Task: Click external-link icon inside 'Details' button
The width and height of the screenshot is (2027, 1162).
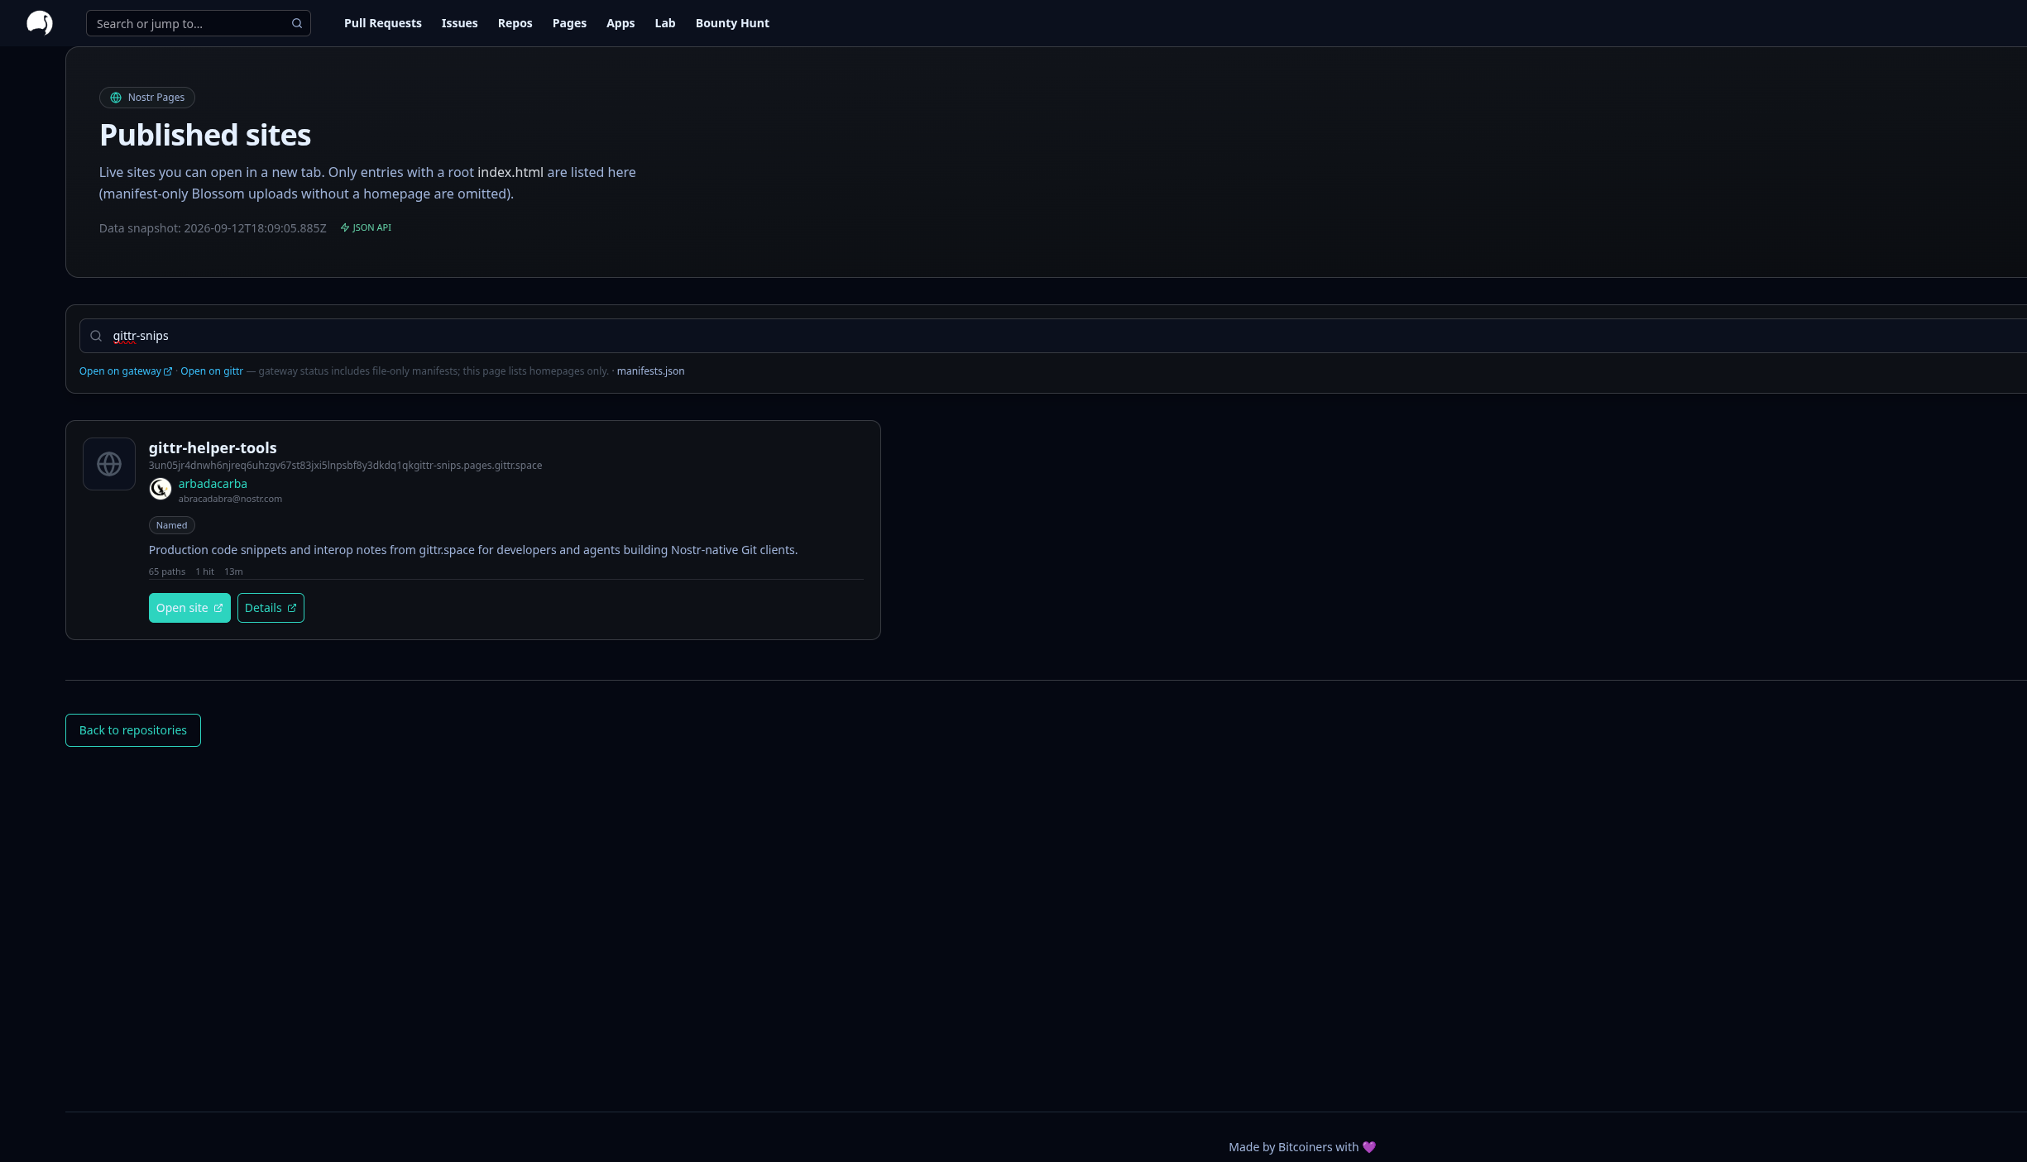Action: (x=292, y=608)
